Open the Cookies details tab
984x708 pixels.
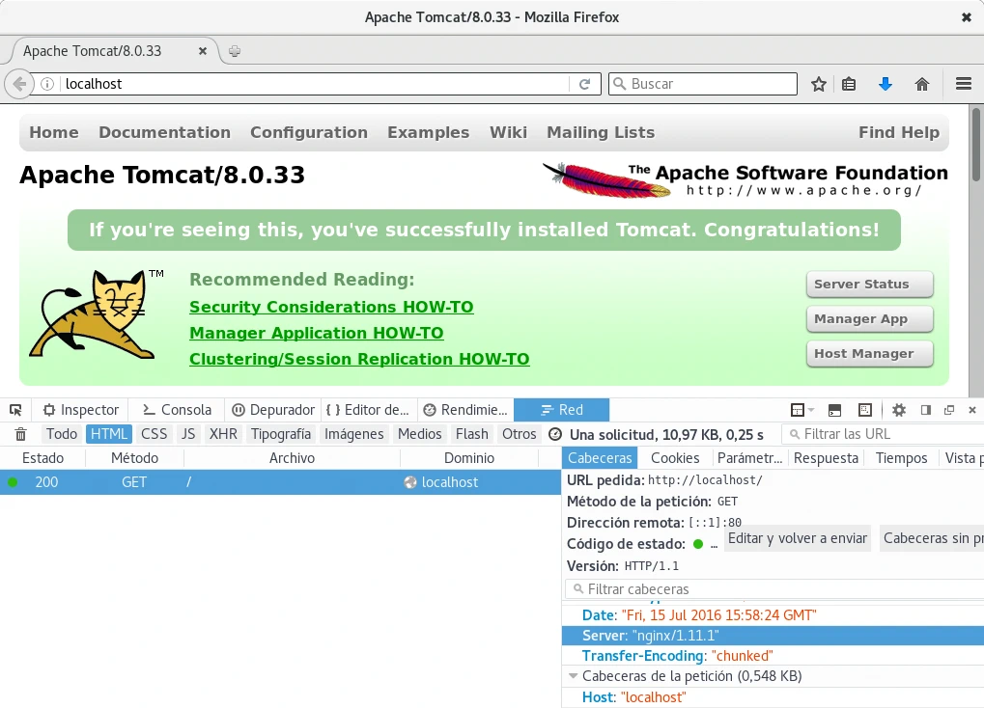tap(675, 458)
